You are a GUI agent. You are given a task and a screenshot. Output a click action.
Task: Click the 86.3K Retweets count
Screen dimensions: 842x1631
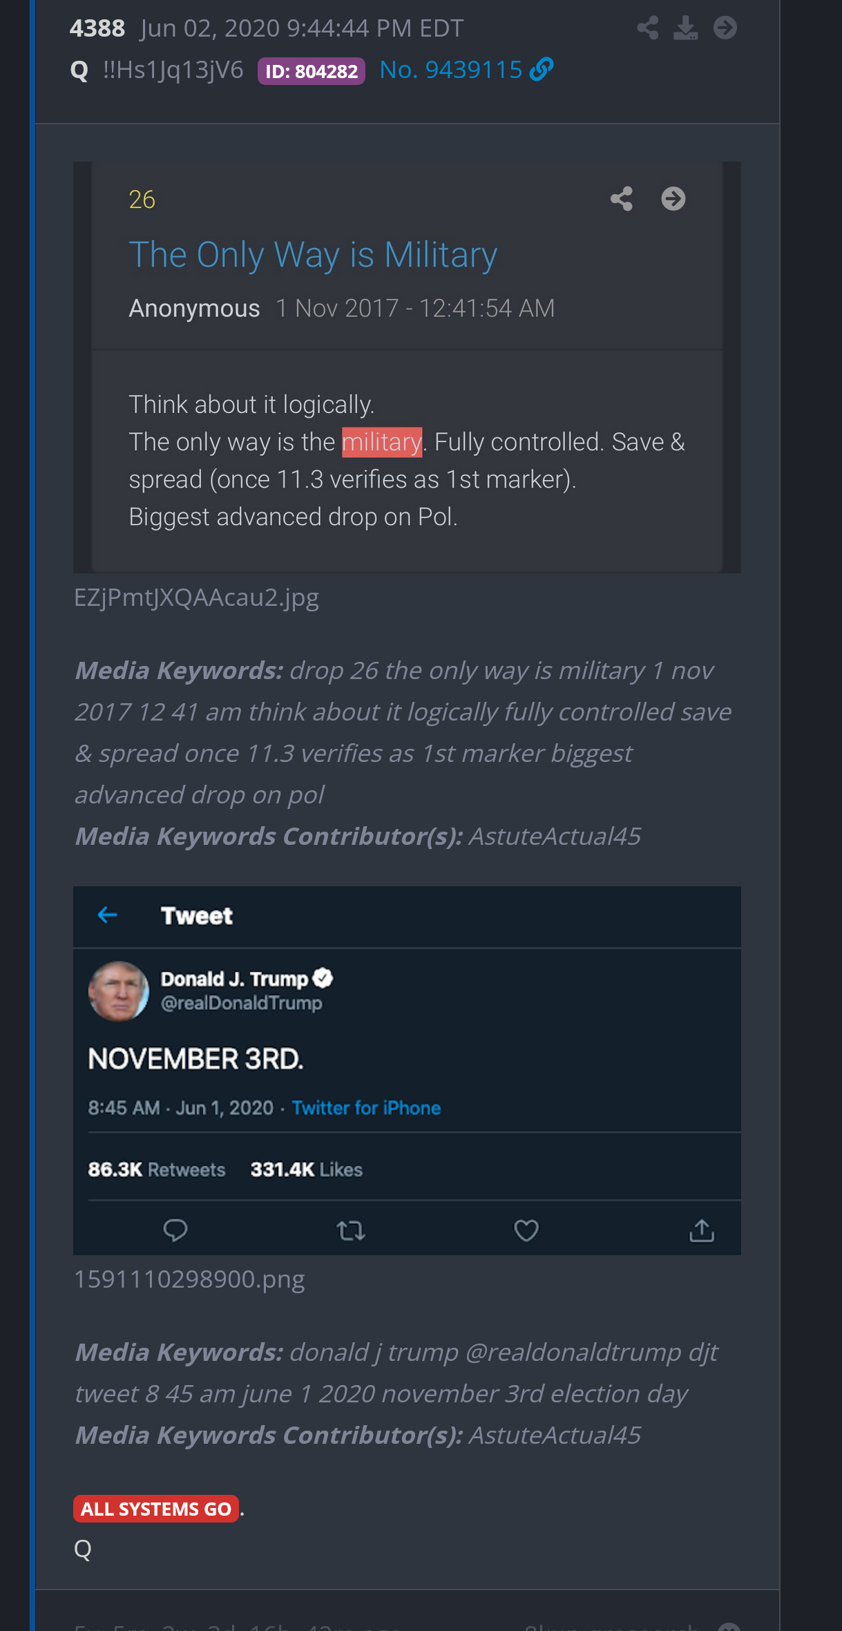pos(157,1170)
